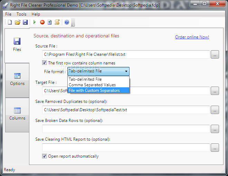This screenshot has width=228, height=176.
Task: Click the New project toolbar icon
Action: pyautogui.click(x=10, y=22)
